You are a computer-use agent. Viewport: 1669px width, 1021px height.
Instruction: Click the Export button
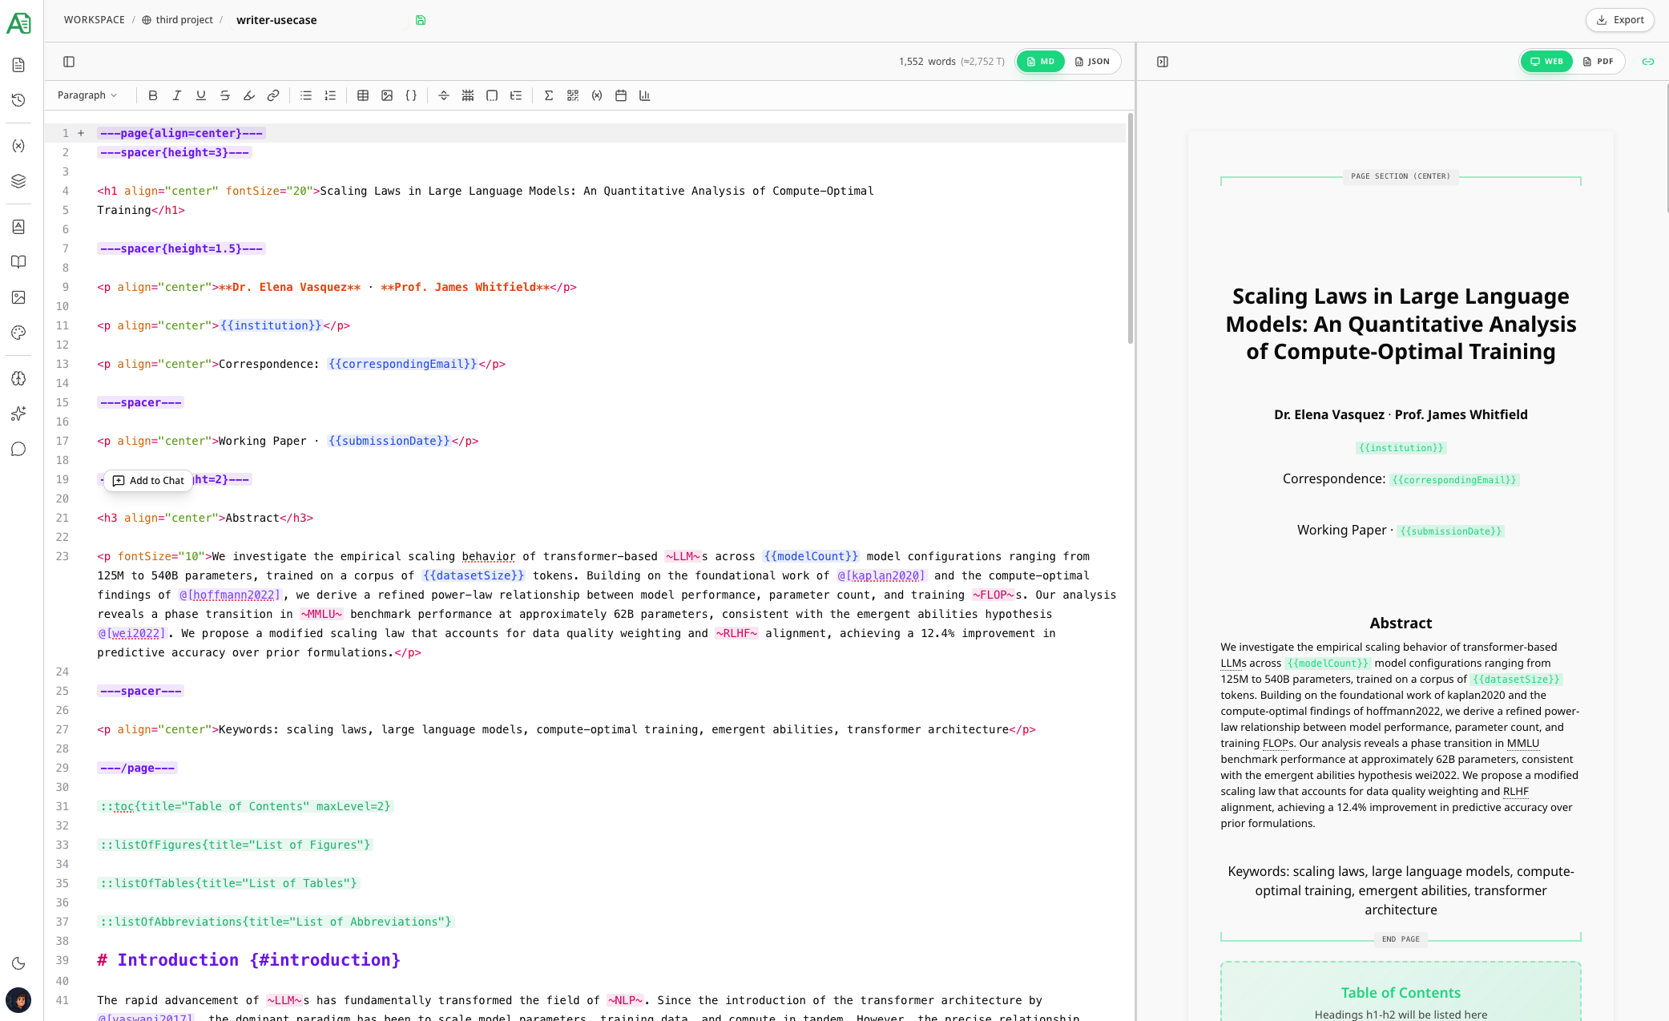1619,19
